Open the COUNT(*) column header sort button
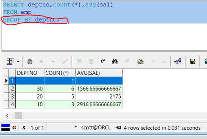This screenshot has height=139, width=207. coord(73,73)
